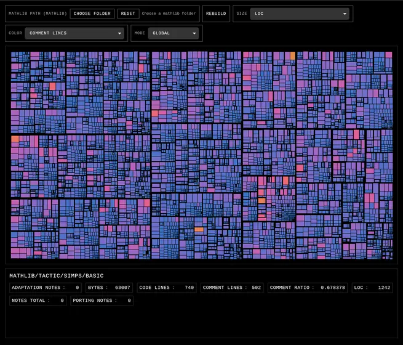
Task: Click the Choose Folder button
Action: (92, 14)
